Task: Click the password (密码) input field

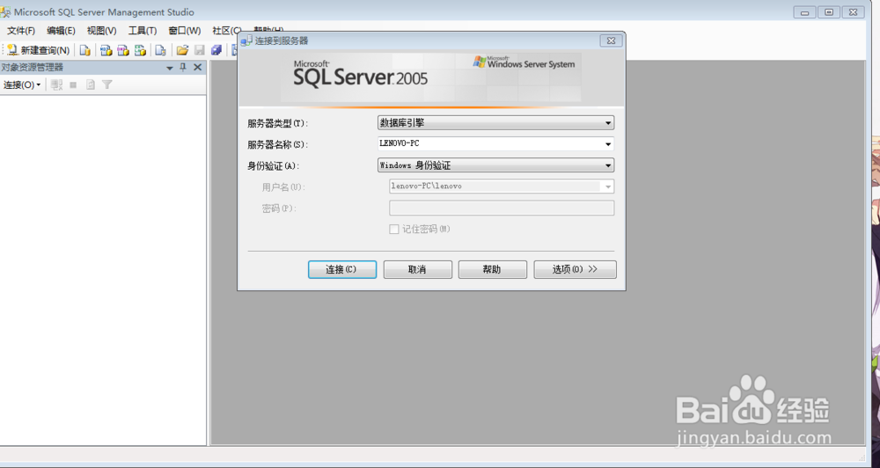Action: (x=502, y=208)
